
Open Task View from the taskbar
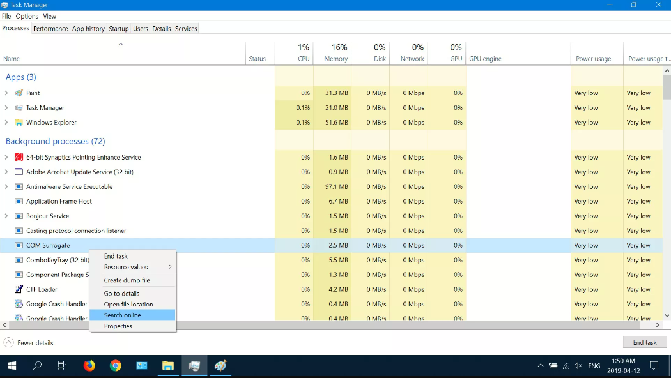click(63, 366)
